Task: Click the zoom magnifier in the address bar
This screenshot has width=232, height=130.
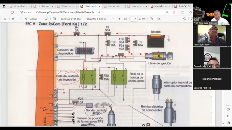Action: (167, 12)
